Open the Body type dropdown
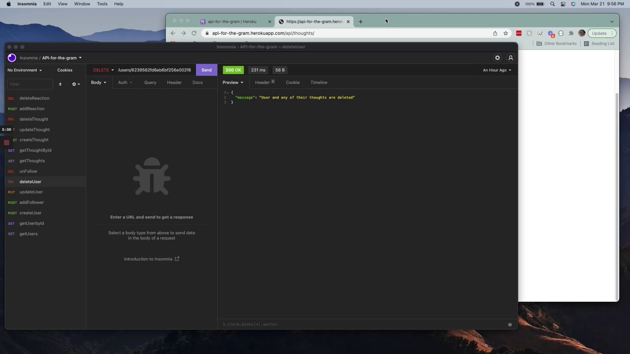 (x=98, y=83)
